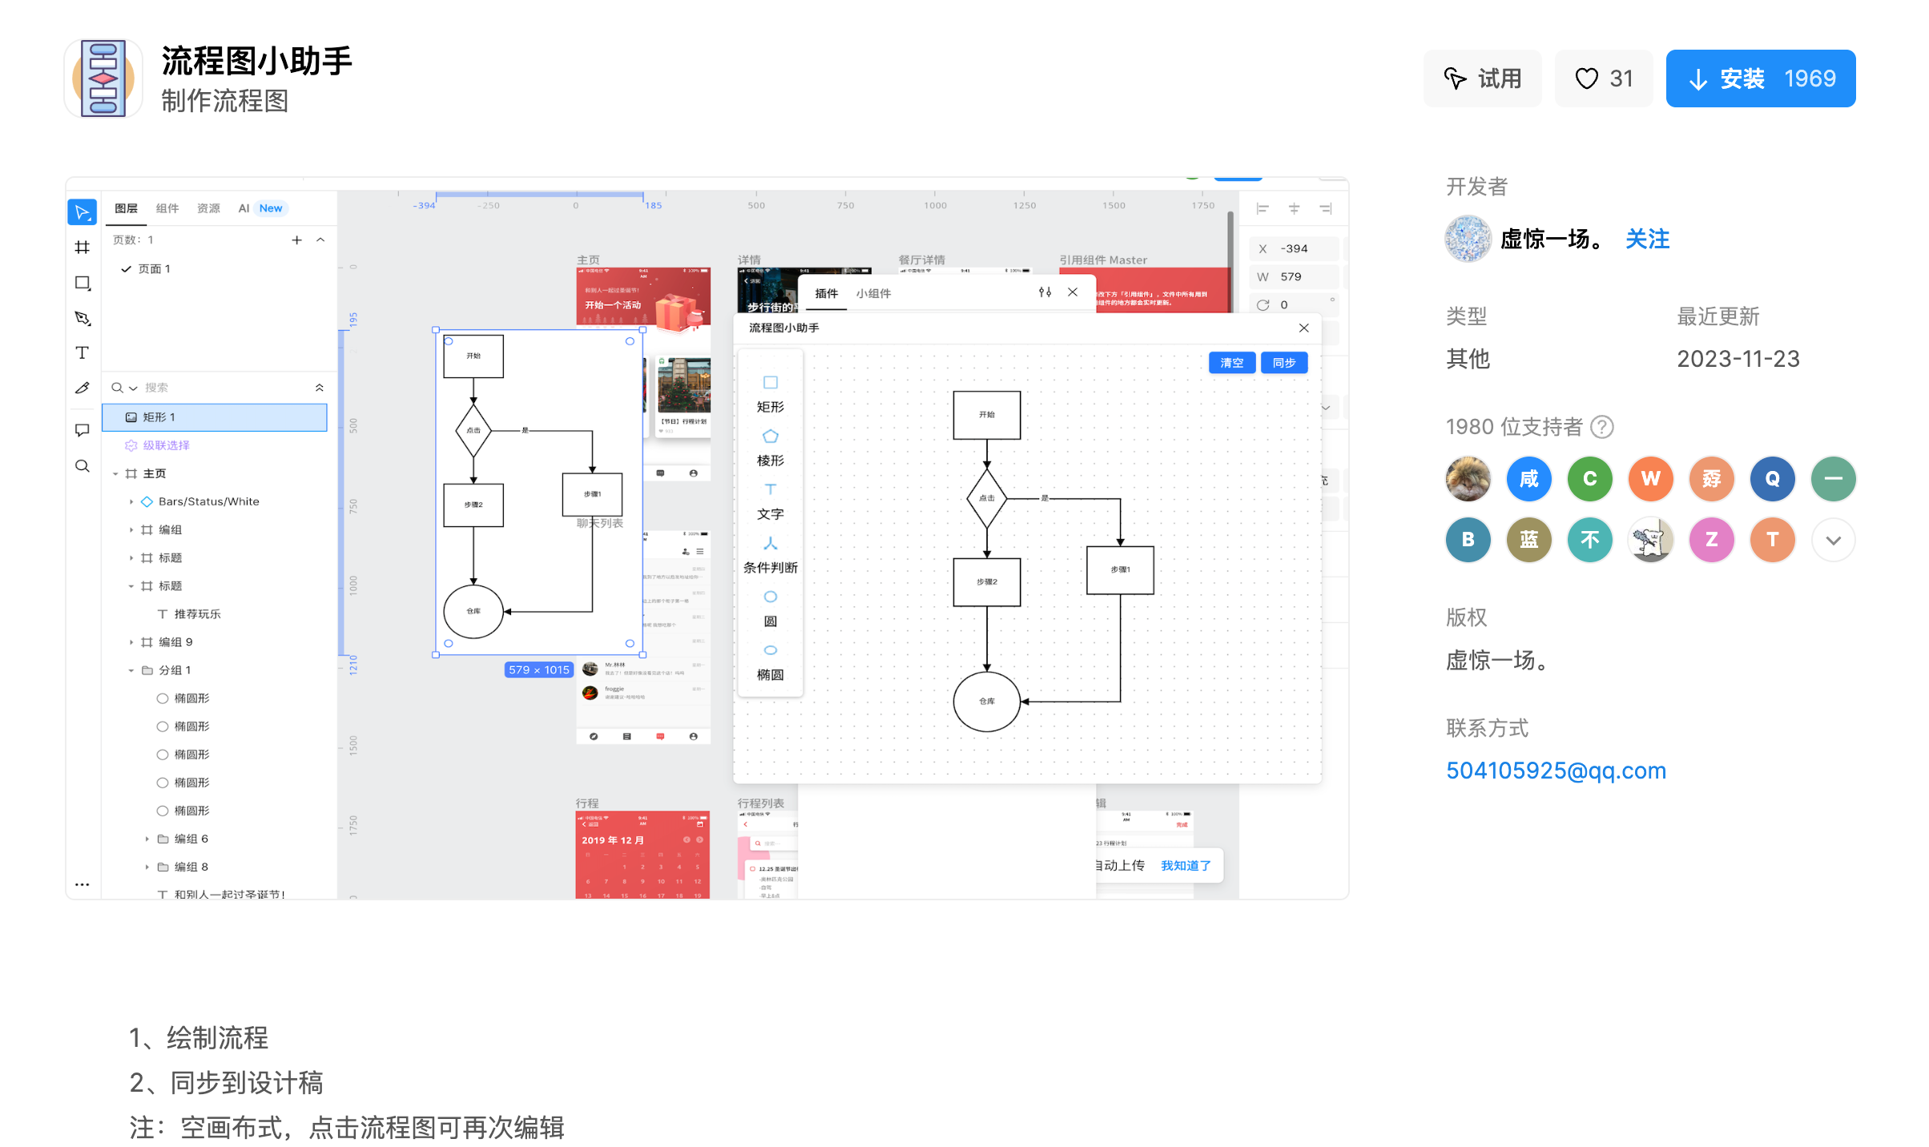This screenshot has width=1929, height=1147.
Task: Select the text tool icon
Action: tap(82, 353)
